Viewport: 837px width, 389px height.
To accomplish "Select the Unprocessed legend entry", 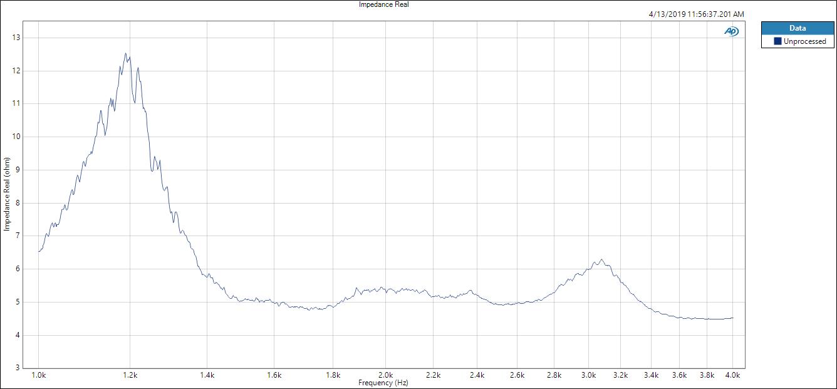I will [x=797, y=41].
